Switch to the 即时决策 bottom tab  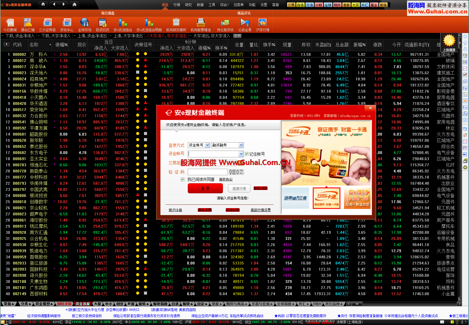64,304
